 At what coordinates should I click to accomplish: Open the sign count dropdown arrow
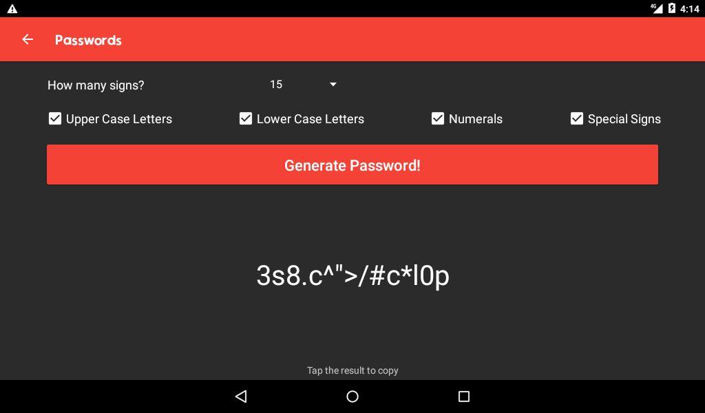333,85
